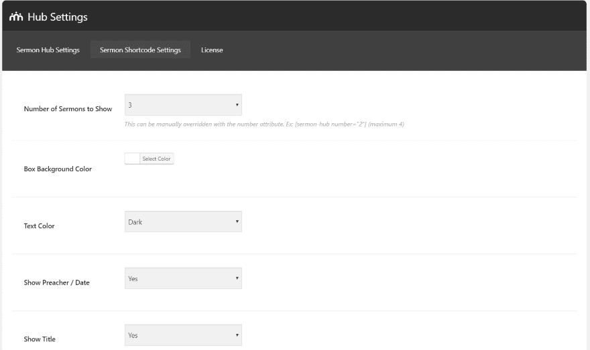This screenshot has height=350, width=590.
Task: Click the arrow on the Show Title dropdown
Action: point(237,335)
